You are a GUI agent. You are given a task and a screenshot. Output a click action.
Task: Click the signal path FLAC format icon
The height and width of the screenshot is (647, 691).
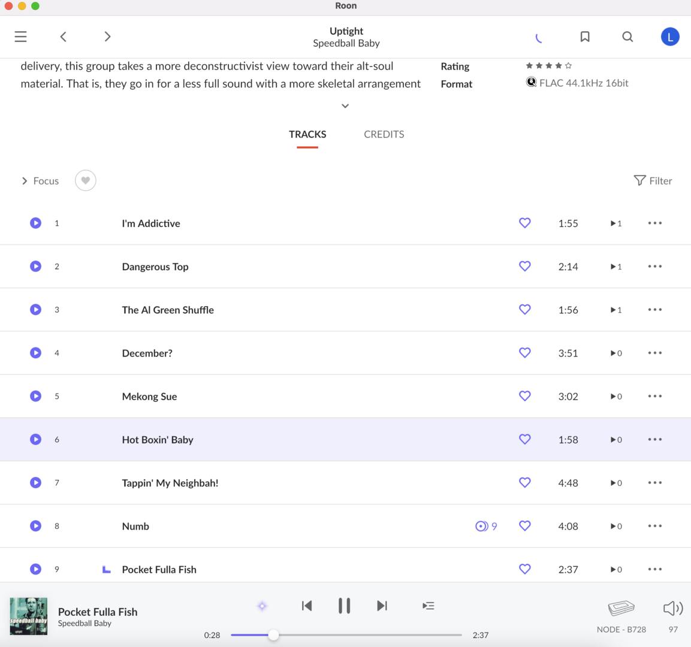coord(531,82)
